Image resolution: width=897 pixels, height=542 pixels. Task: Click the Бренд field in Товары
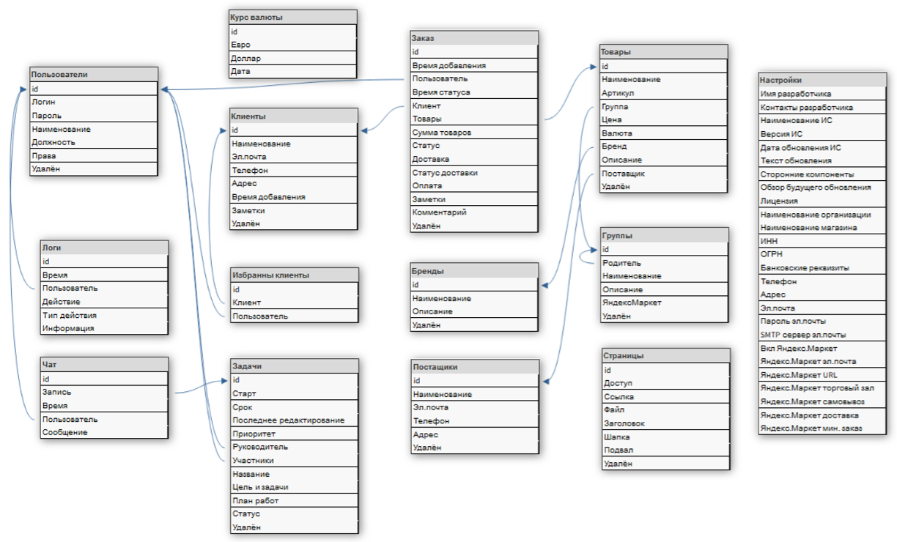pyautogui.click(x=664, y=146)
